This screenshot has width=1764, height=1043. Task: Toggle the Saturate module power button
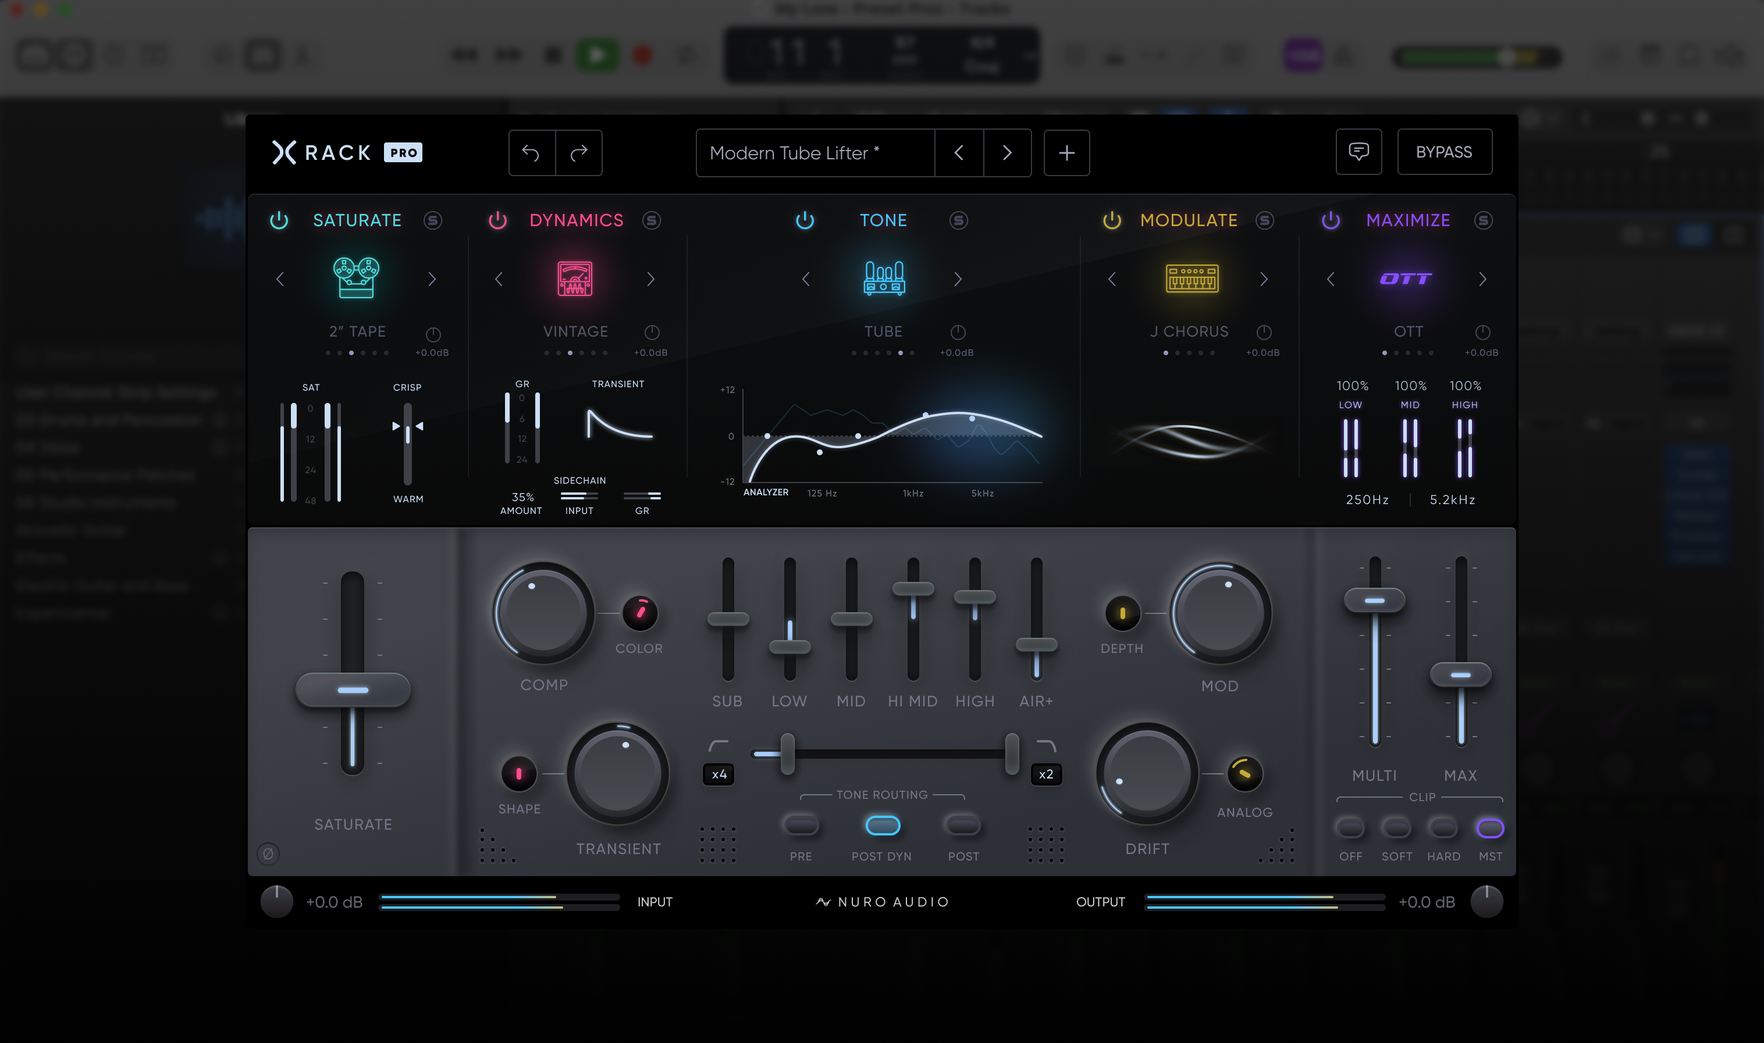[x=279, y=220]
